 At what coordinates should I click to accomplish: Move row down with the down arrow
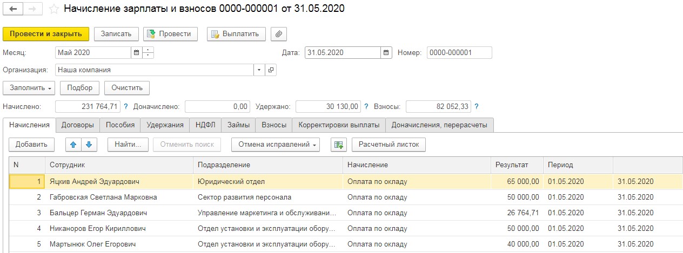[x=89, y=145]
